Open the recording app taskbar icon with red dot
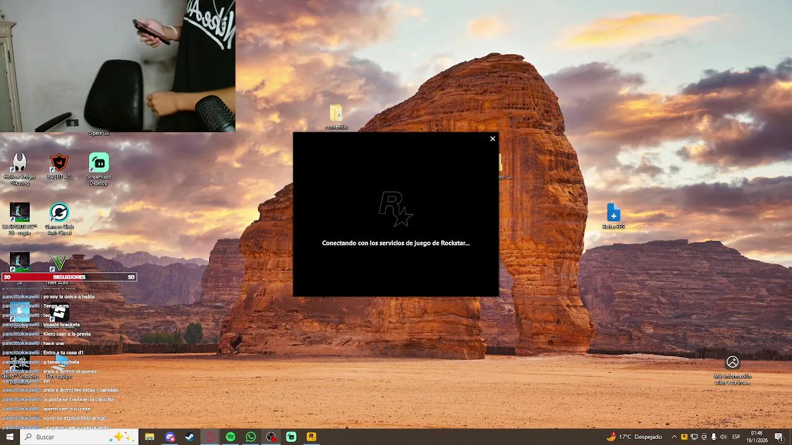 (x=271, y=437)
